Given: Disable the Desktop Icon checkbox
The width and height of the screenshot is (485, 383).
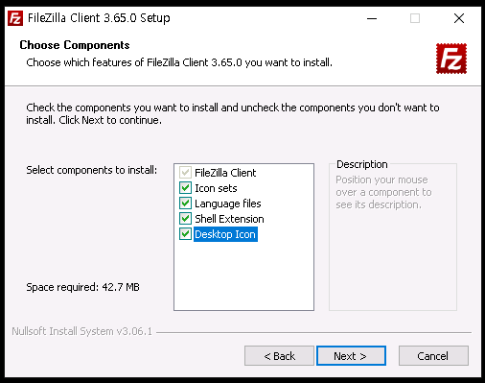Looking at the screenshot, I should [x=185, y=234].
